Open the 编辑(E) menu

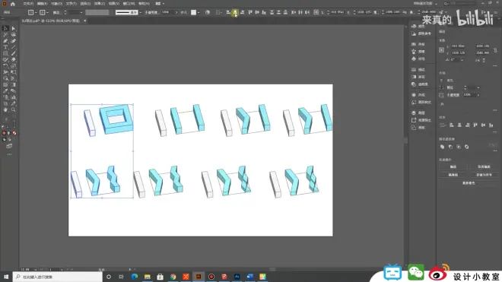(x=43, y=4)
